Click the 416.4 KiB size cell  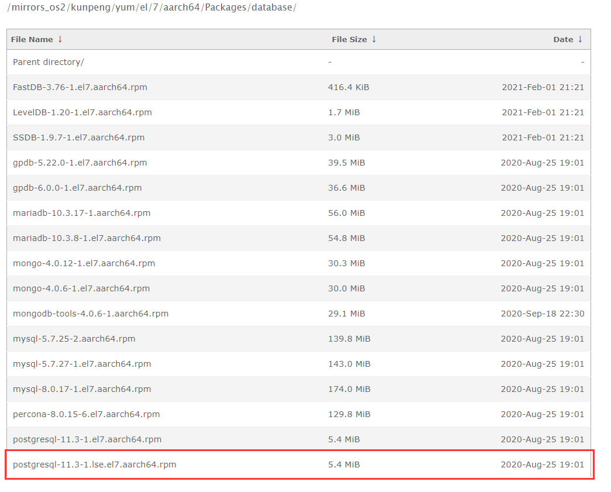click(x=348, y=87)
